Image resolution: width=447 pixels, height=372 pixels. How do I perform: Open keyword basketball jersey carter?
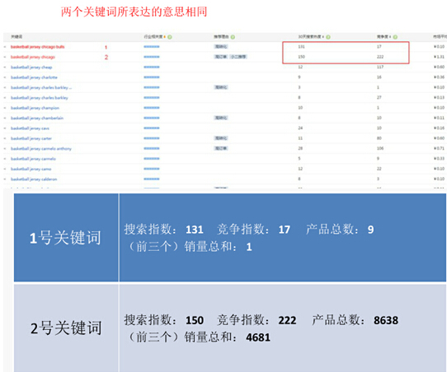tap(31, 138)
